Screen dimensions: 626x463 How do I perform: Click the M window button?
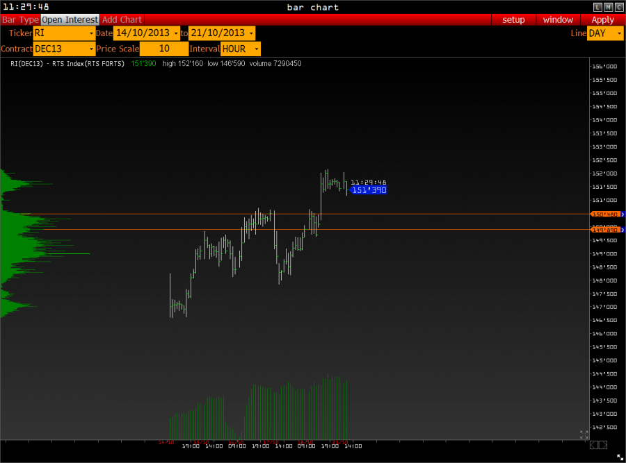pyautogui.click(x=608, y=7)
